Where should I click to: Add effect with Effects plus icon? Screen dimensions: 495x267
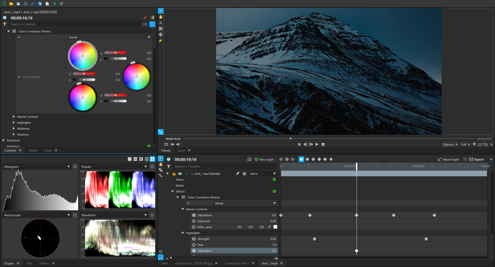(274, 191)
